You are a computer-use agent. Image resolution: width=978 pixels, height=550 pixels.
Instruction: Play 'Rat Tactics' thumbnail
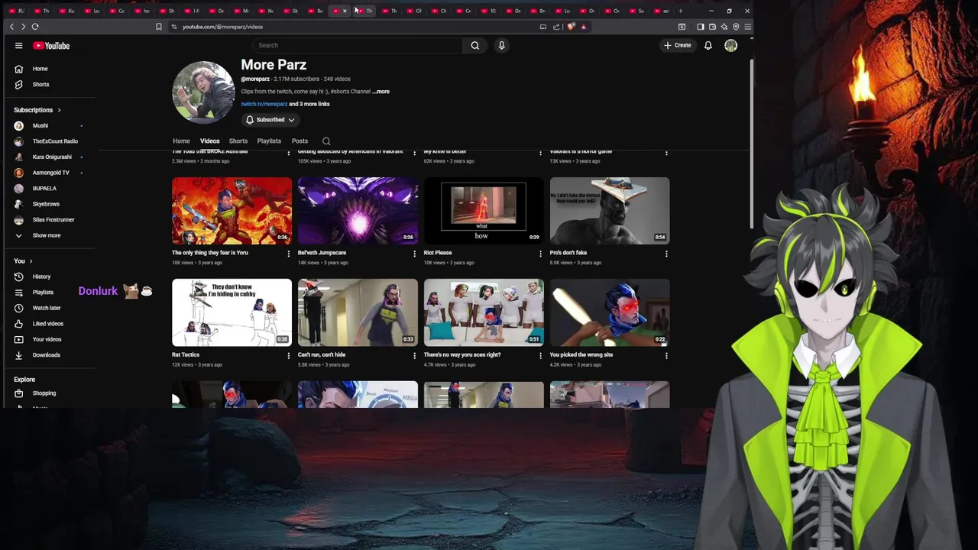[x=232, y=312]
